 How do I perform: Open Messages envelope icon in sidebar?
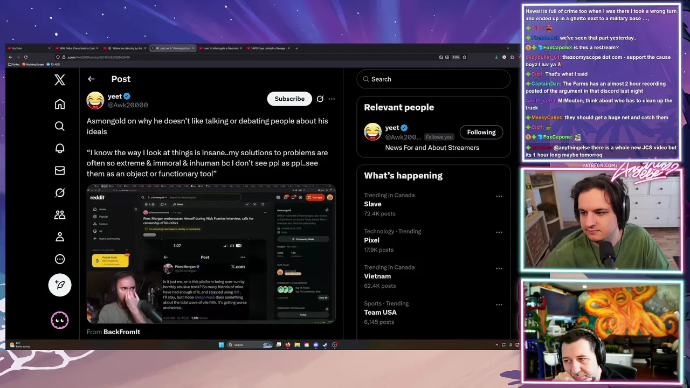[x=60, y=170]
